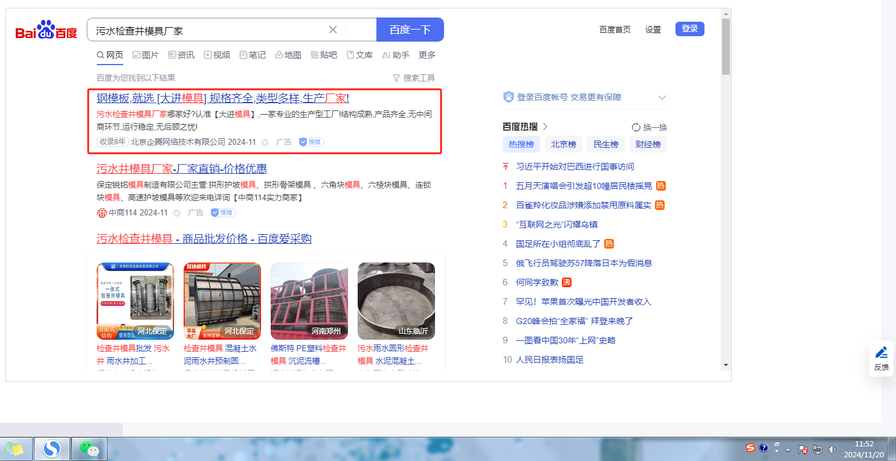Select the 热搜榜 tab

click(521, 144)
